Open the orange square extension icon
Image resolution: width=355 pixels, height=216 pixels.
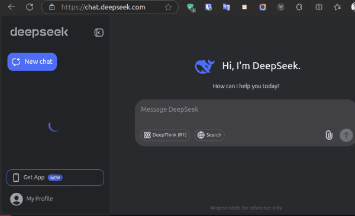tap(244, 7)
